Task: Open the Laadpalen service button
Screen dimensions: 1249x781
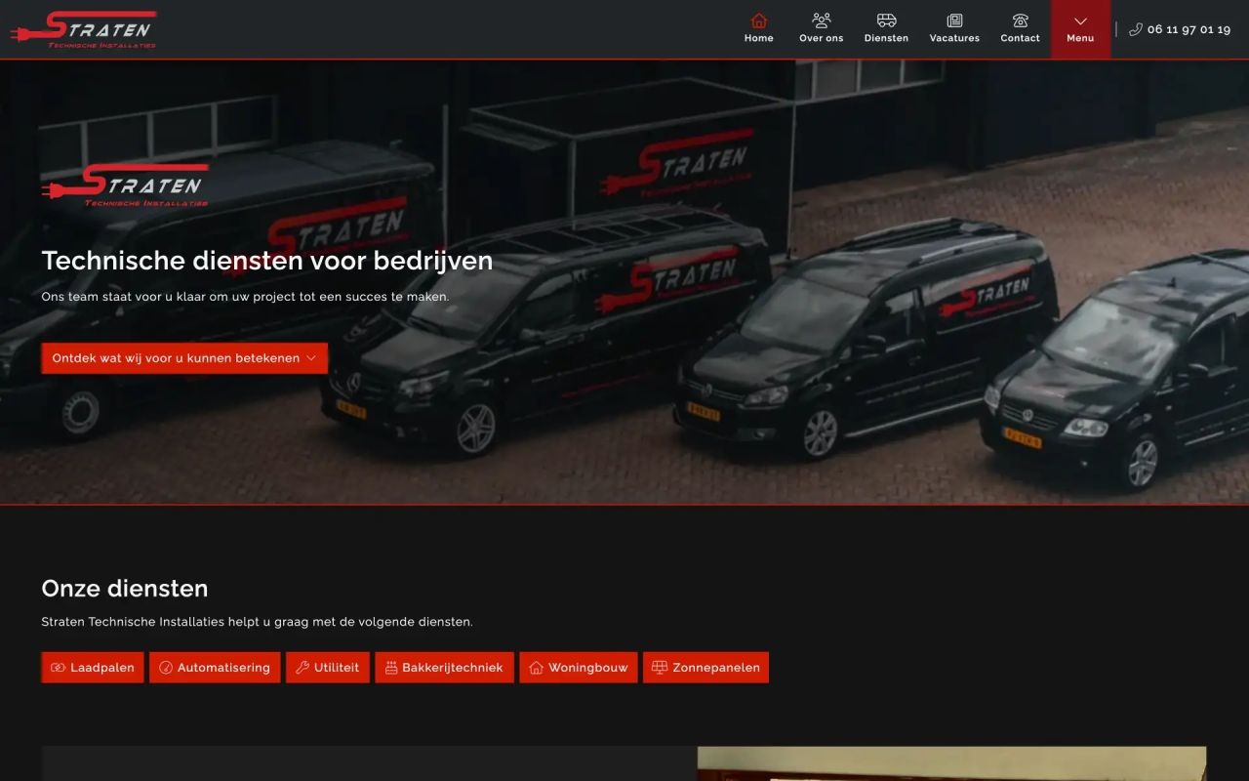Action: point(93,668)
